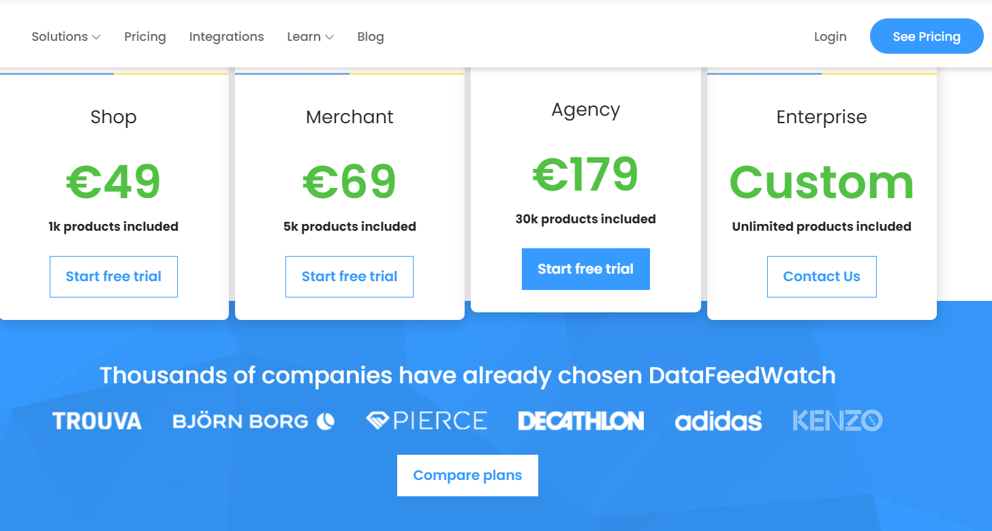Start free trial for Shop plan
Screen dimensions: 992x531
click(x=114, y=276)
